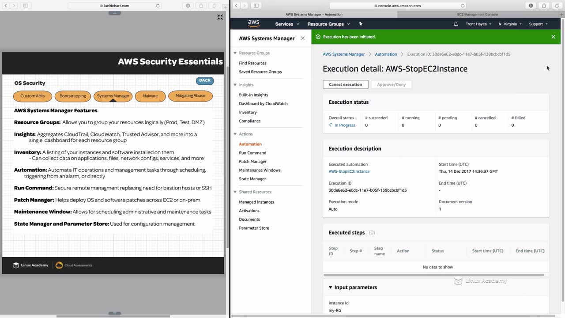
Task: Exit fullscreen in the Lucidchart presentation
Action: click(220, 17)
